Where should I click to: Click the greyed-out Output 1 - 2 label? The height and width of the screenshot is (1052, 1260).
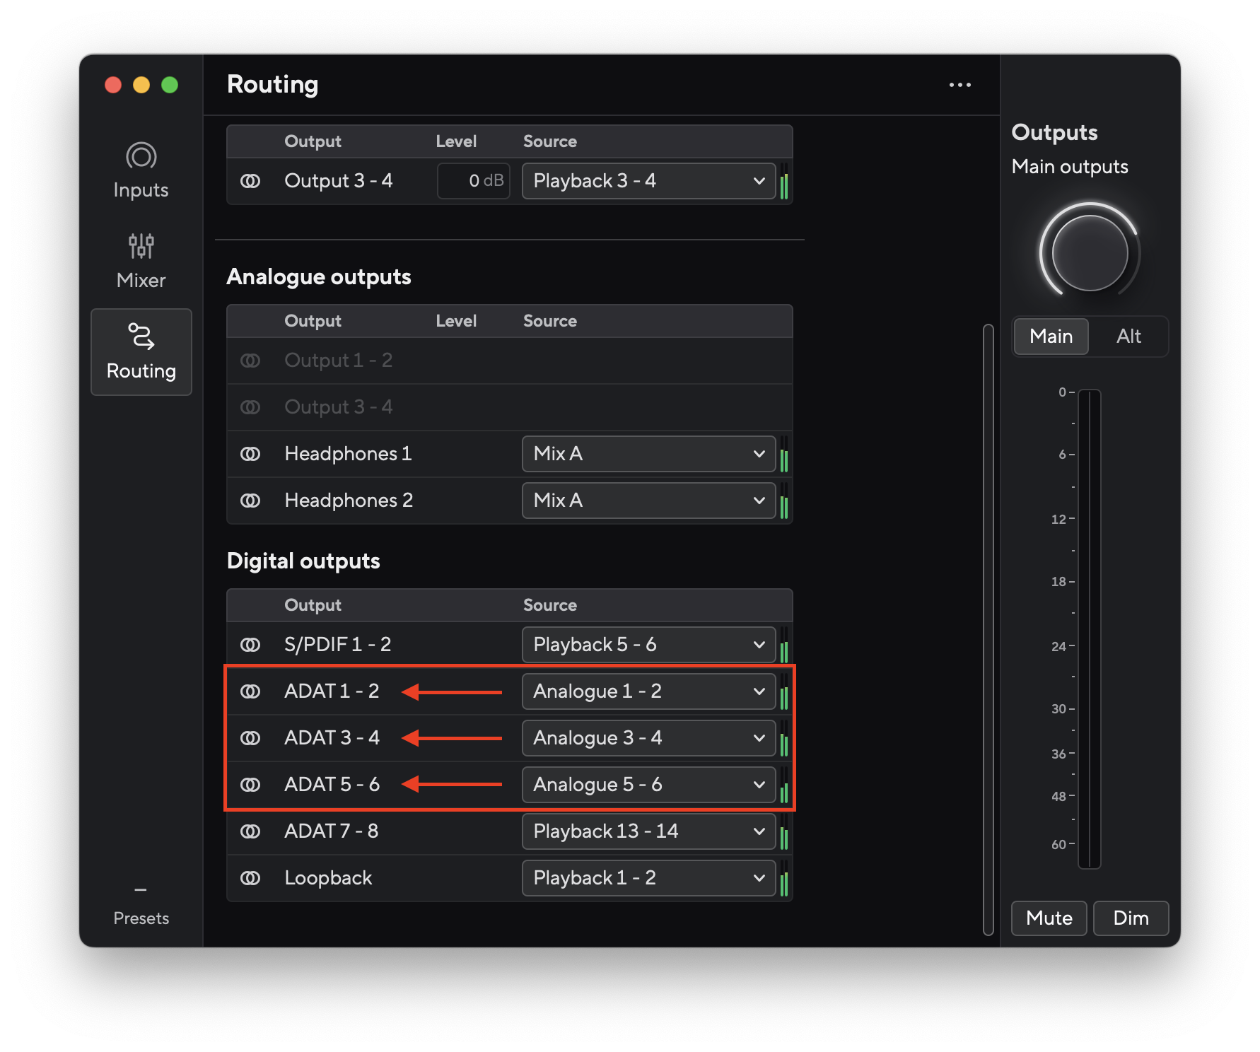tap(338, 361)
